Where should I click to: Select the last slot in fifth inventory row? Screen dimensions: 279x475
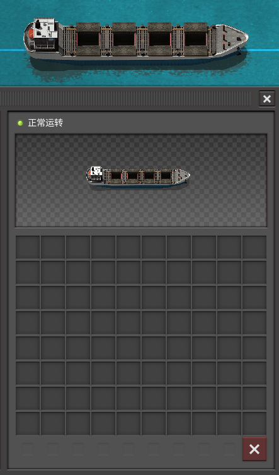(254, 348)
